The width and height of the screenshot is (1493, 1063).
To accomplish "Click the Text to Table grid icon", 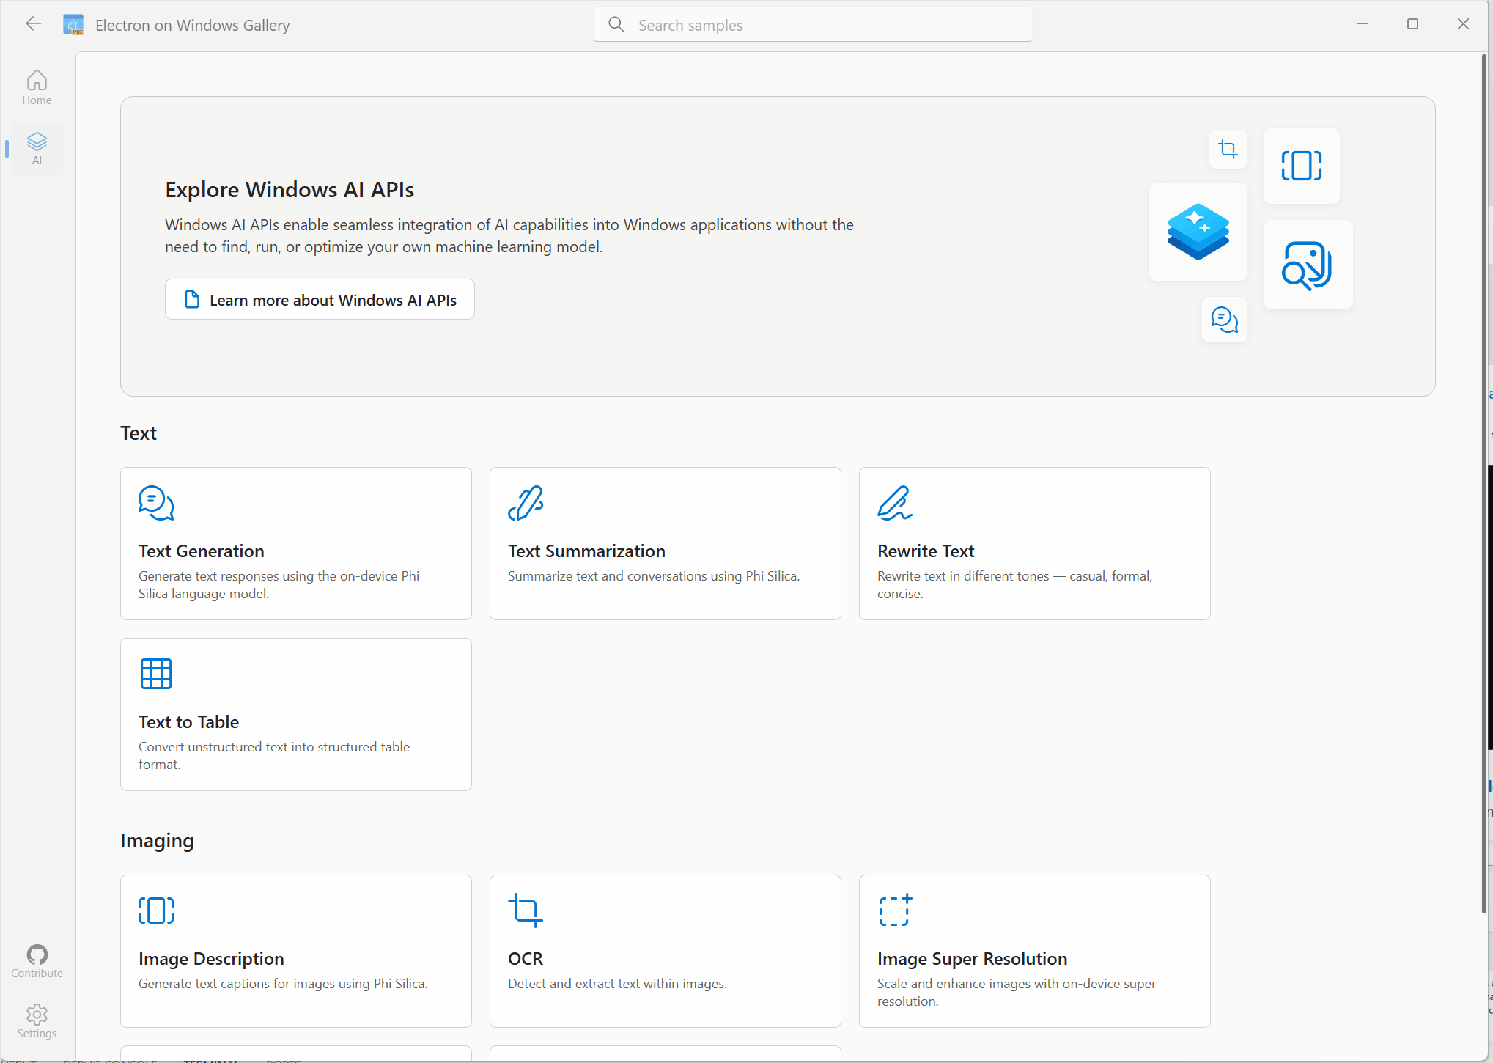I will [x=156, y=674].
